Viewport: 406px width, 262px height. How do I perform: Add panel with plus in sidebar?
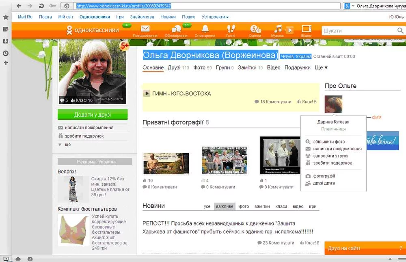point(6,63)
